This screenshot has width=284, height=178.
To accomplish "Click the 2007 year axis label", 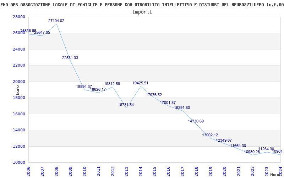I will click(x=42, y=172).
